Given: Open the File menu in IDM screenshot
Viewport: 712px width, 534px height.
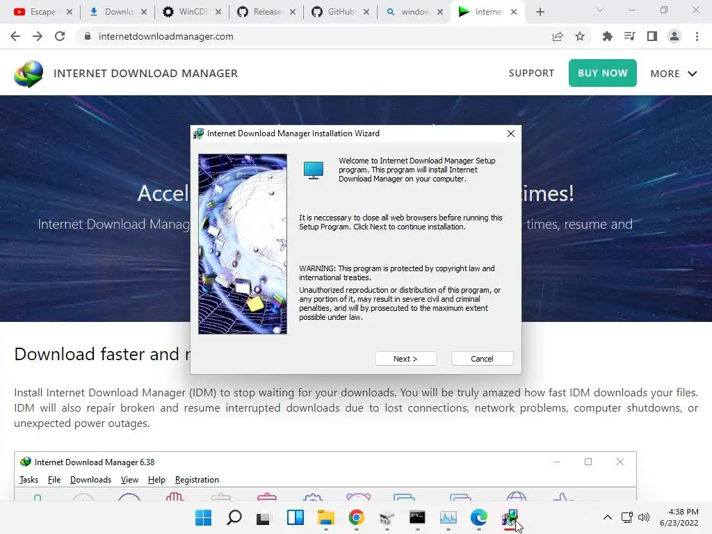Looking at the screenshot, I should [54, 480].
